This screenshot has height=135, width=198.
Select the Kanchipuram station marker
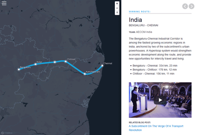click(85, 74)
